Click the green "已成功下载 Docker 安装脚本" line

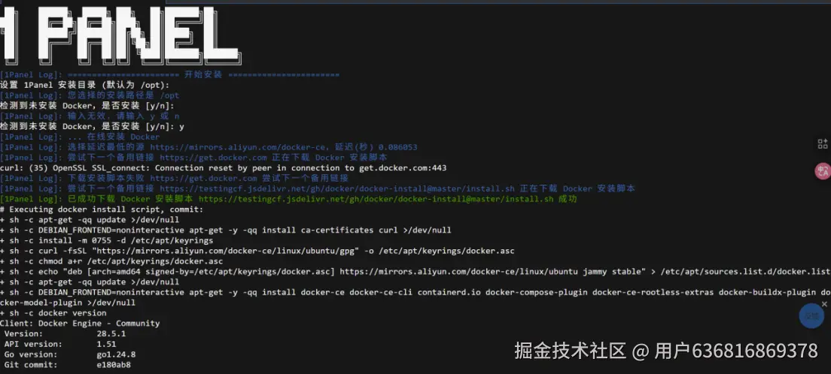[x=288, y=199]
